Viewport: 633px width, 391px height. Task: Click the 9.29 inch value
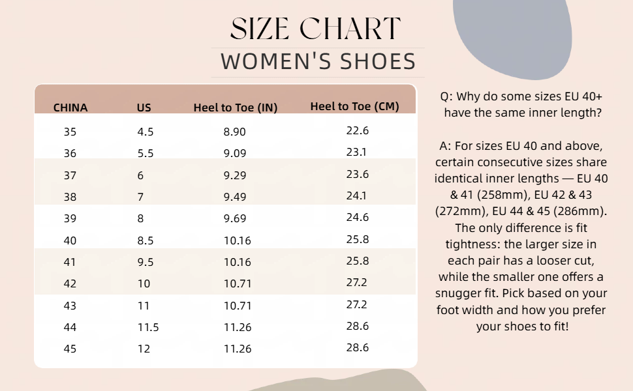tap(234, 175)
